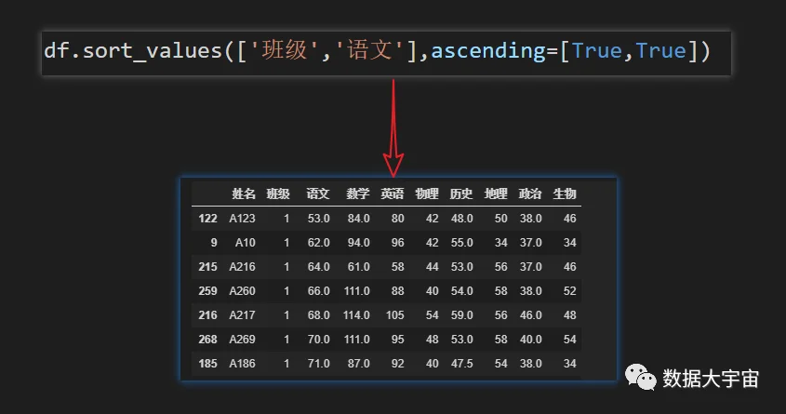
Task: Click 数学 value 61.0 in row A216
Action: (x=359, y=267)
